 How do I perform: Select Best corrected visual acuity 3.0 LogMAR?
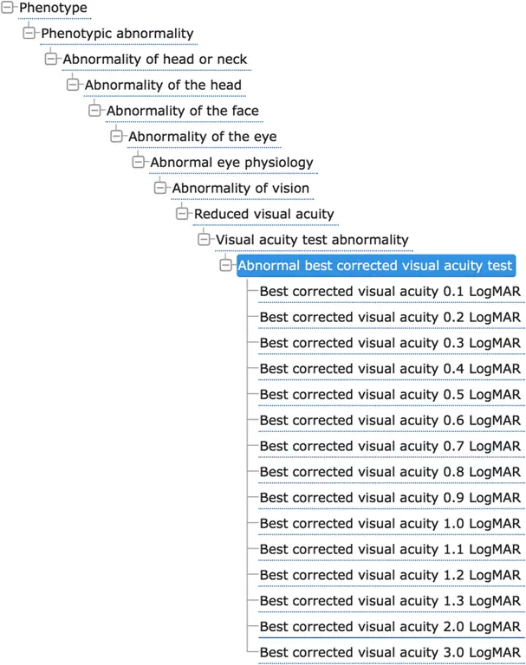click(390, 653)
